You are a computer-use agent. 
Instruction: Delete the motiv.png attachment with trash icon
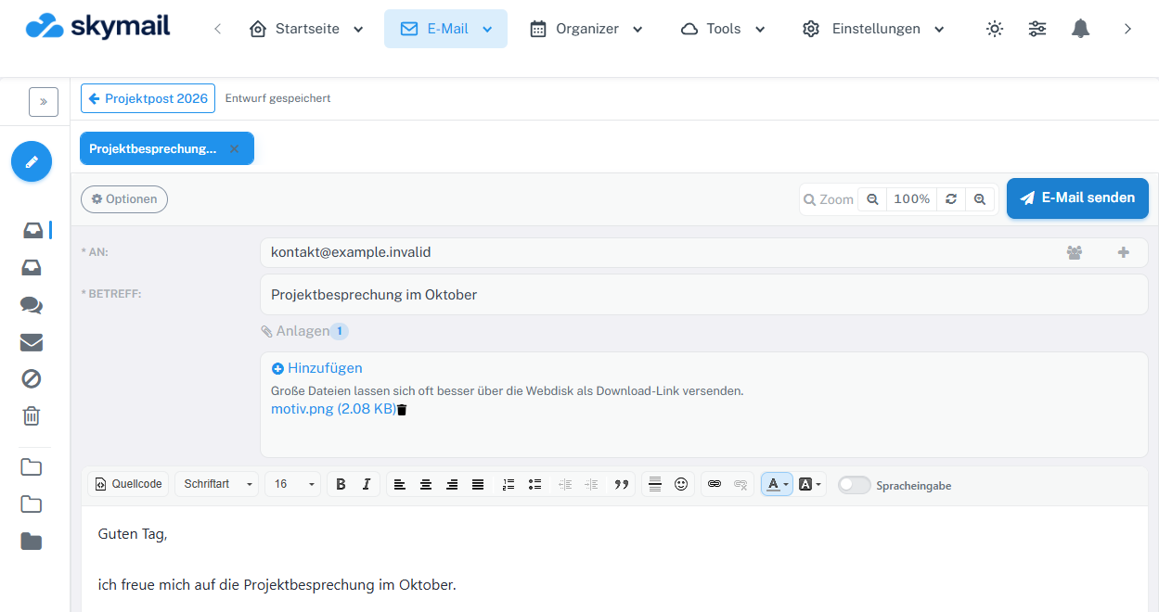point(402,409)
